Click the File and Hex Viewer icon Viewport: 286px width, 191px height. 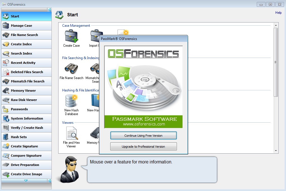[72, 133]
